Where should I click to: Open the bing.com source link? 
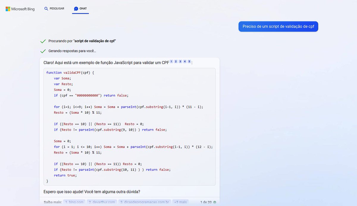click(74, 202)
